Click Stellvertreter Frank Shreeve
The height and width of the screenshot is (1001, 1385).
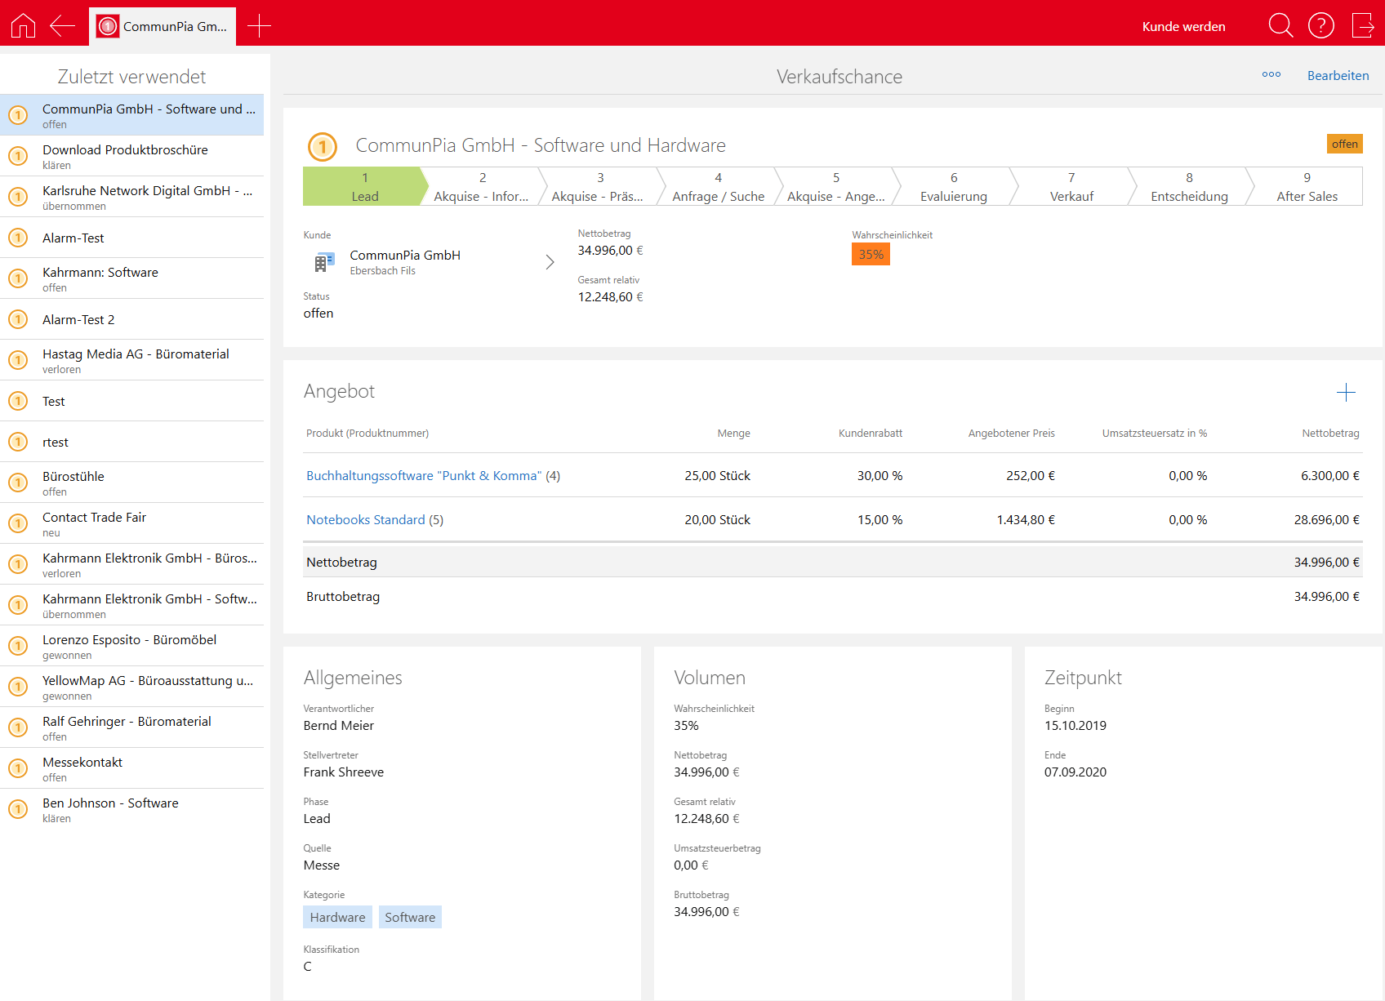coord(343,772)
